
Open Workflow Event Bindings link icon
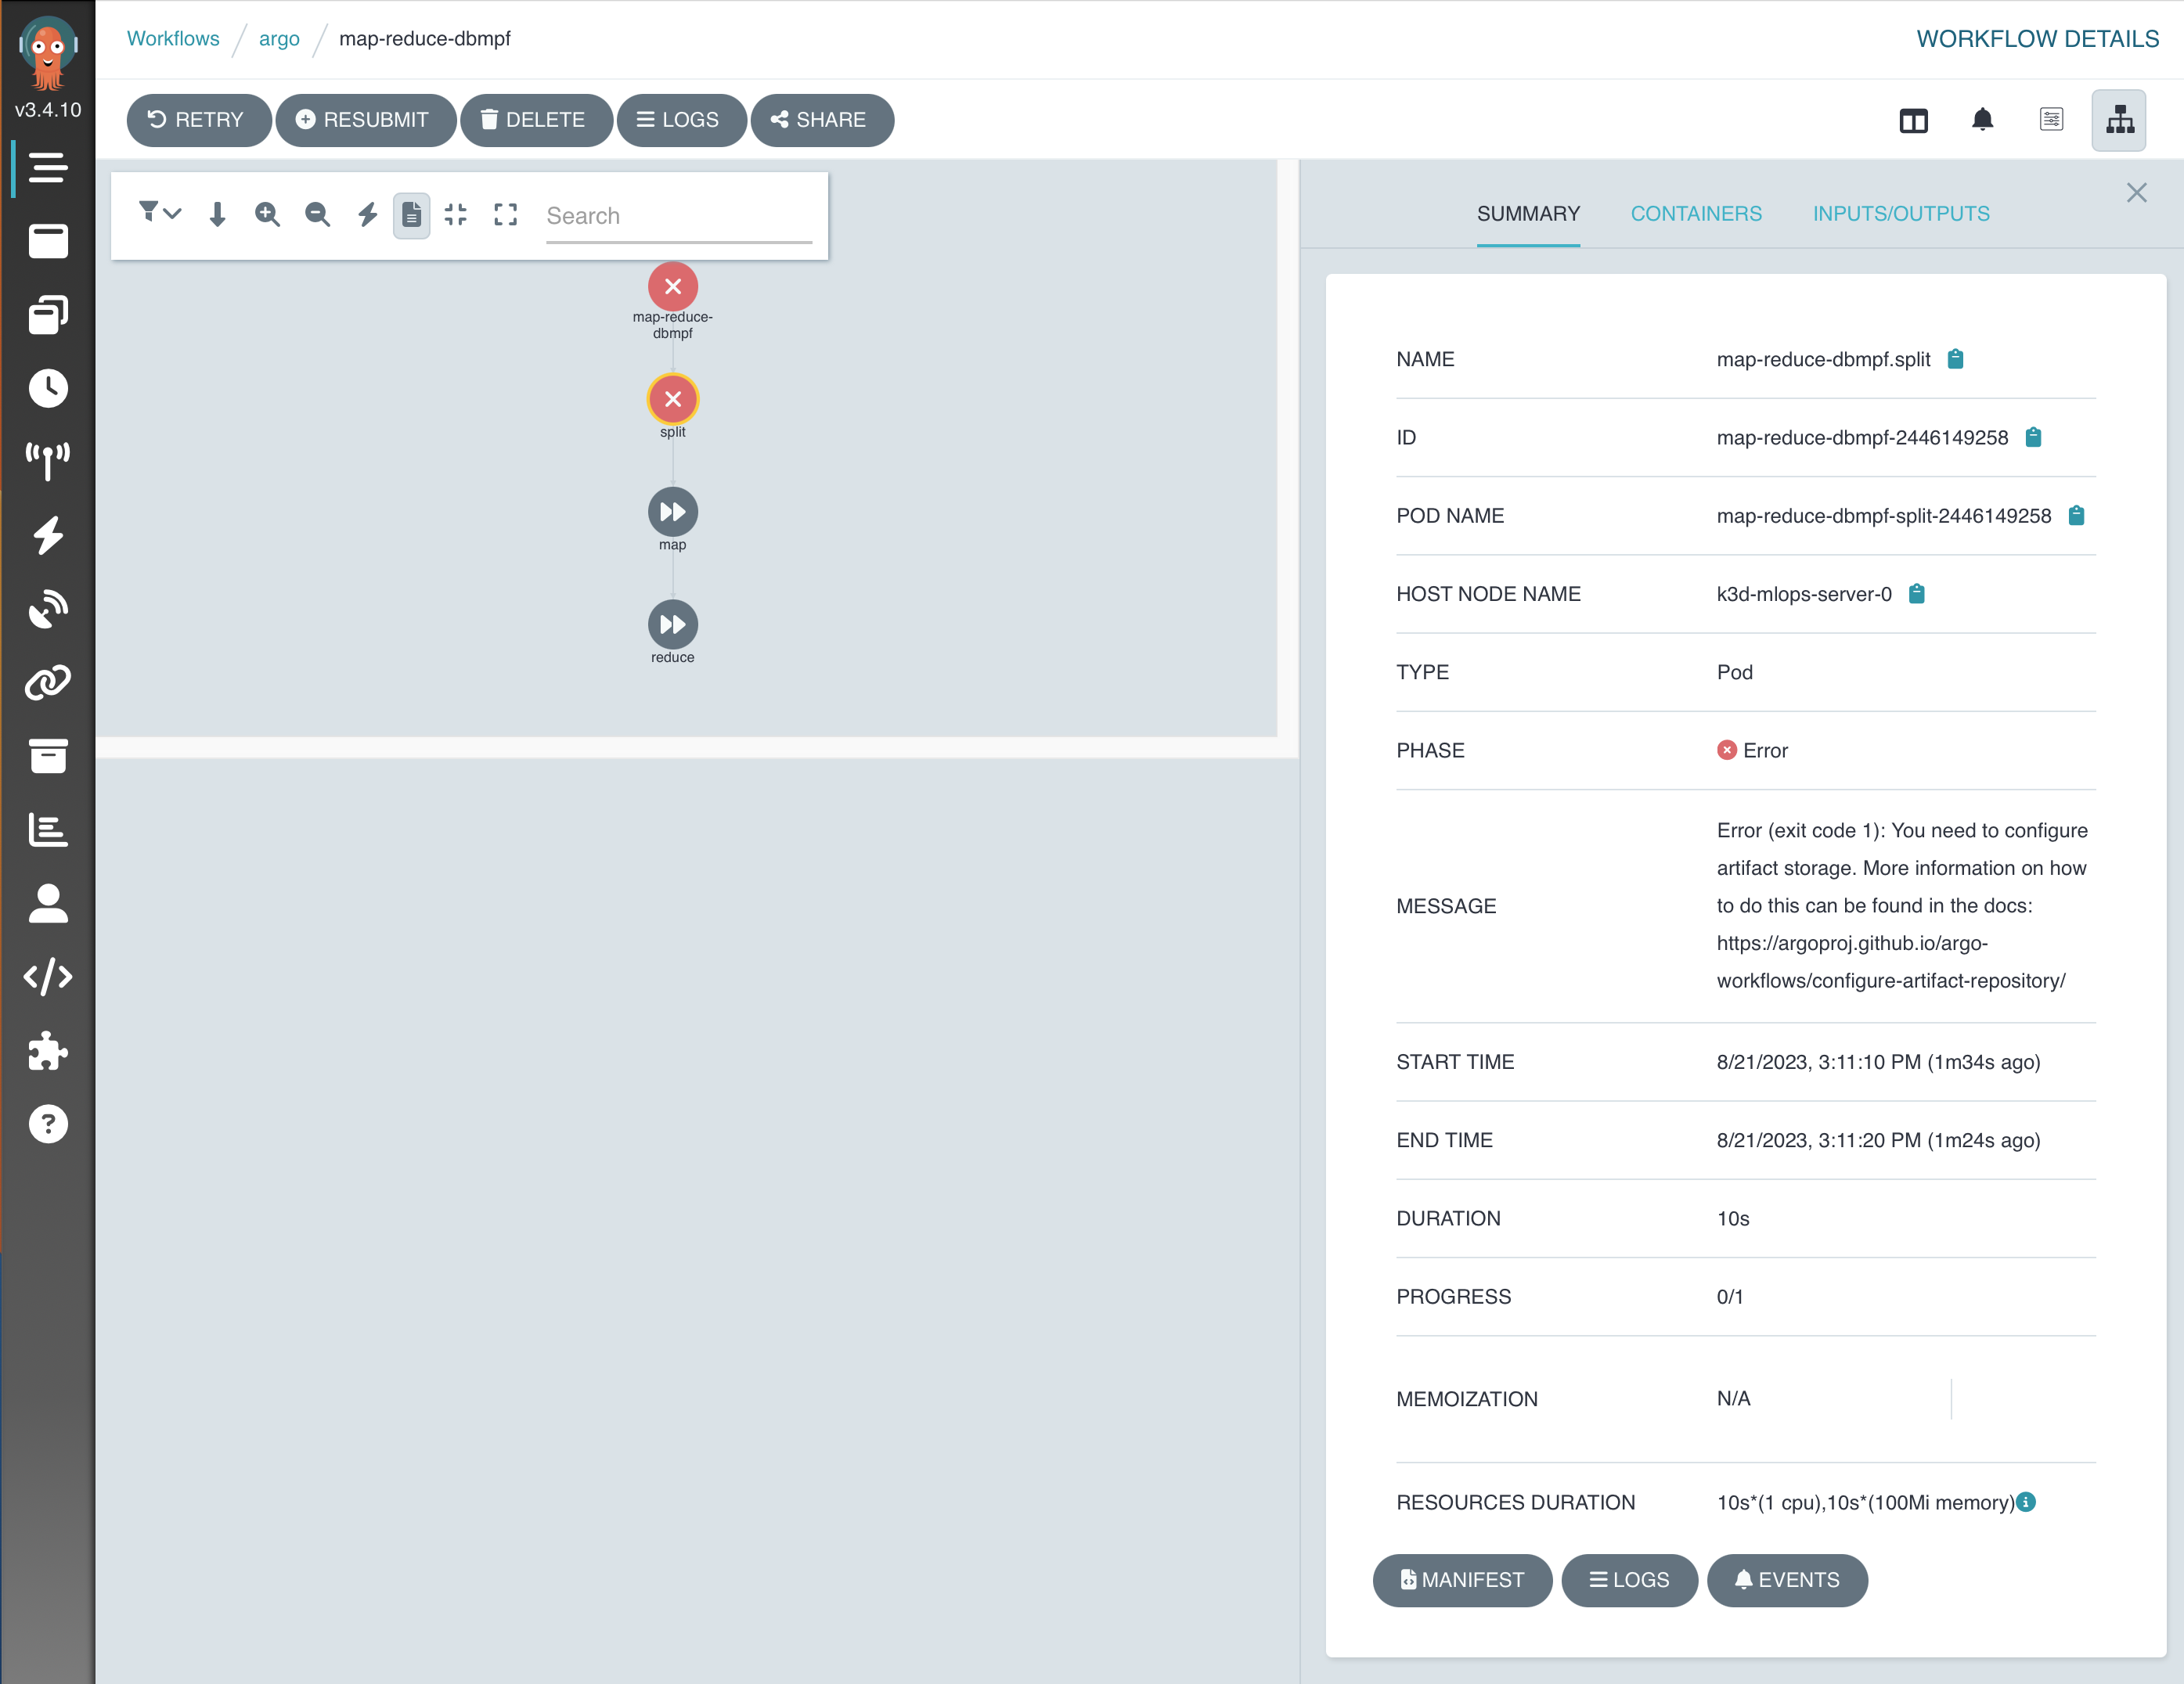48,682
